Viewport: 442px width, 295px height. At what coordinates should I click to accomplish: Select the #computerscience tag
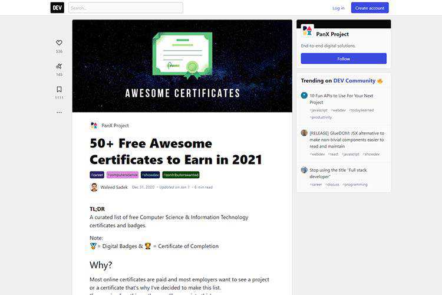123,175
